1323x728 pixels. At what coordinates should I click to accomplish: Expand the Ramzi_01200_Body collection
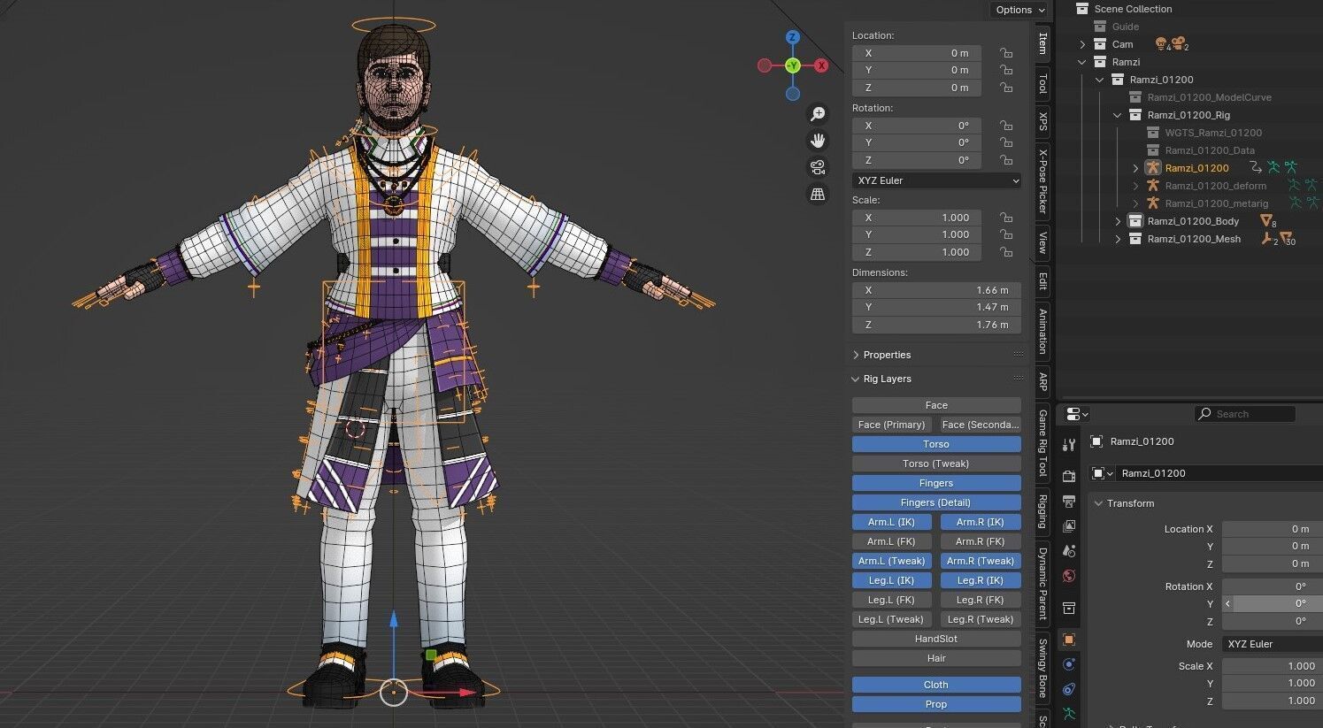1117,221
